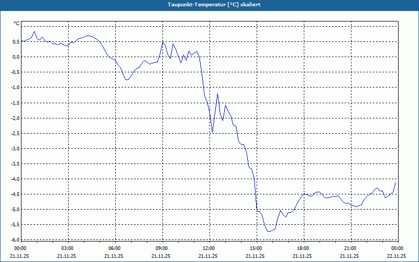Click the '12:00' time axis label
This screenshot has width=419, height=262.
click(208, 248)
